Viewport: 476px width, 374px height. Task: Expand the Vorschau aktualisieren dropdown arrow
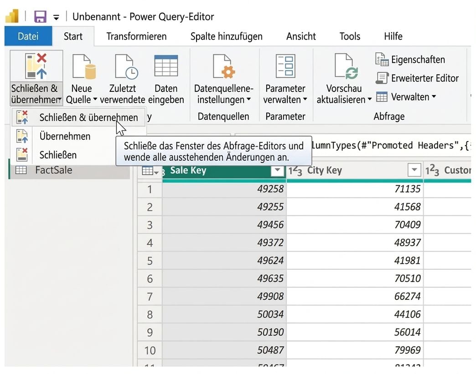369,99
